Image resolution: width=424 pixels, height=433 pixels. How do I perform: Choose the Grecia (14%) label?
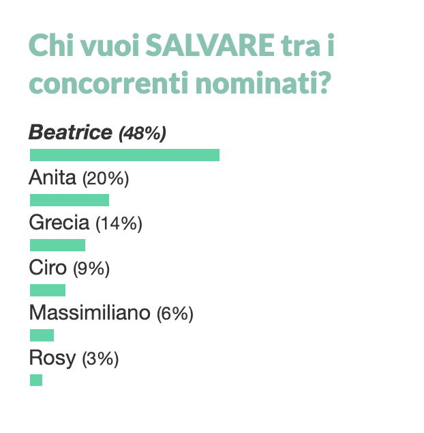point(85,223)
